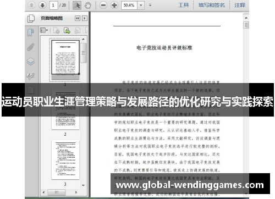Open the Signatures sidebar panel
Screen dimensions: 275x199
[31, 76]
